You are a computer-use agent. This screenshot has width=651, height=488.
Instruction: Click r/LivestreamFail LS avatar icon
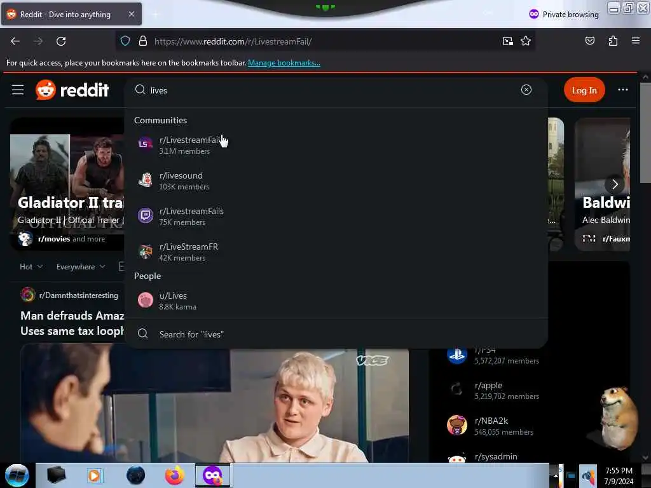pyautogui.click(x=145, y=144)
